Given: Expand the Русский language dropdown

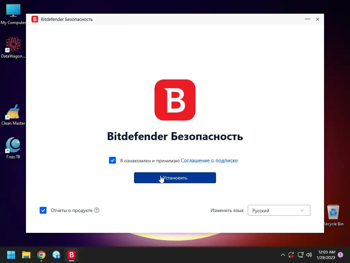Looking at the screenshot, I should click(279, 211).
